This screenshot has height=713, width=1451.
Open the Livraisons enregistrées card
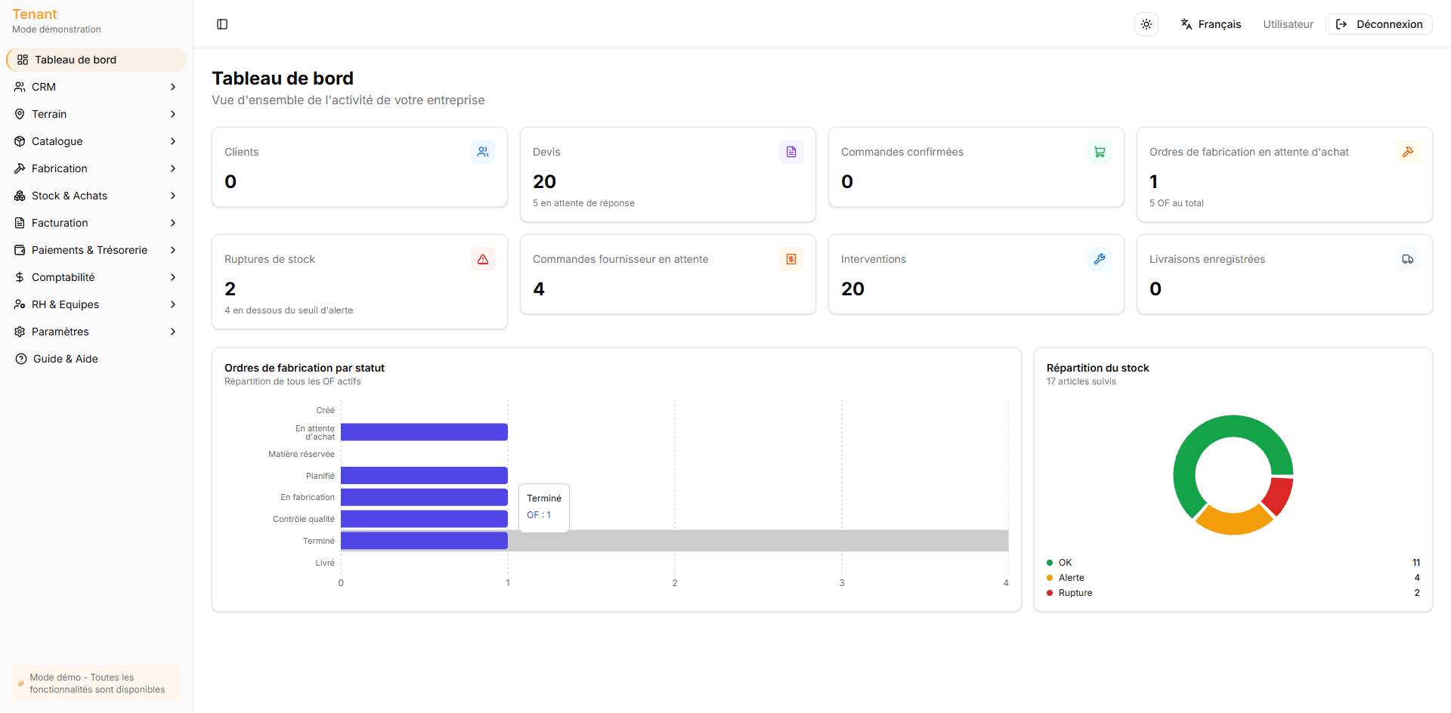click(1285, 274)
